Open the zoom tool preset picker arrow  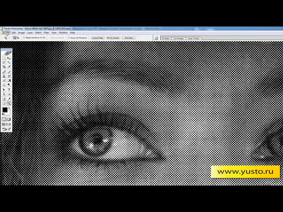pos(9,38)
